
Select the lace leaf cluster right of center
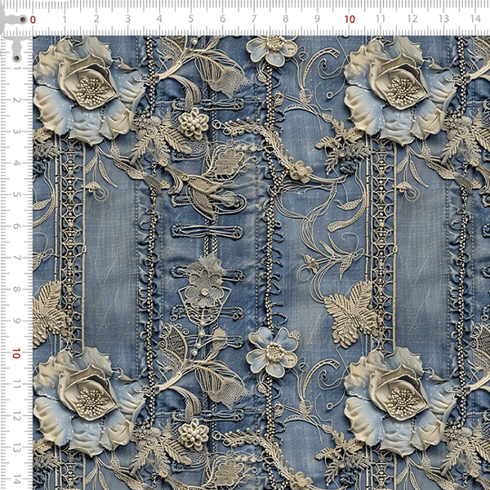(348, 310)
